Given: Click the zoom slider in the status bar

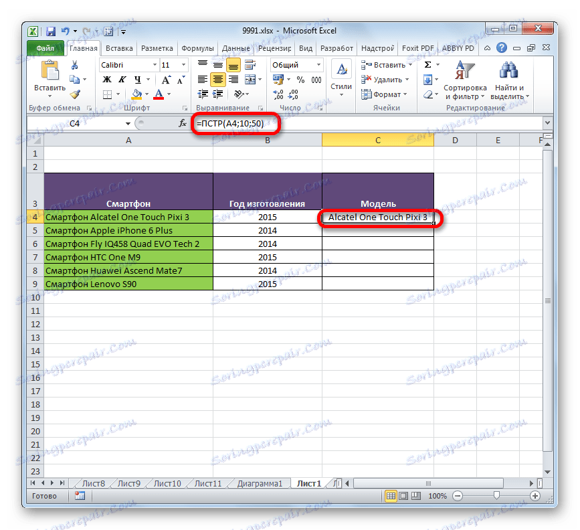Looking at the screenshot, I should point(496,496).
